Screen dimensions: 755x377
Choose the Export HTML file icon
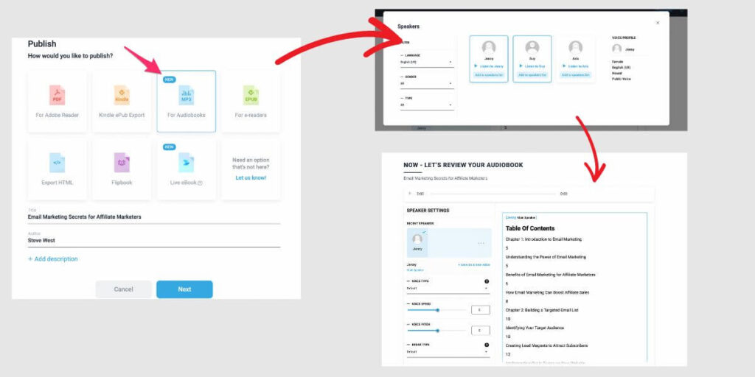(x=57, y=162)
